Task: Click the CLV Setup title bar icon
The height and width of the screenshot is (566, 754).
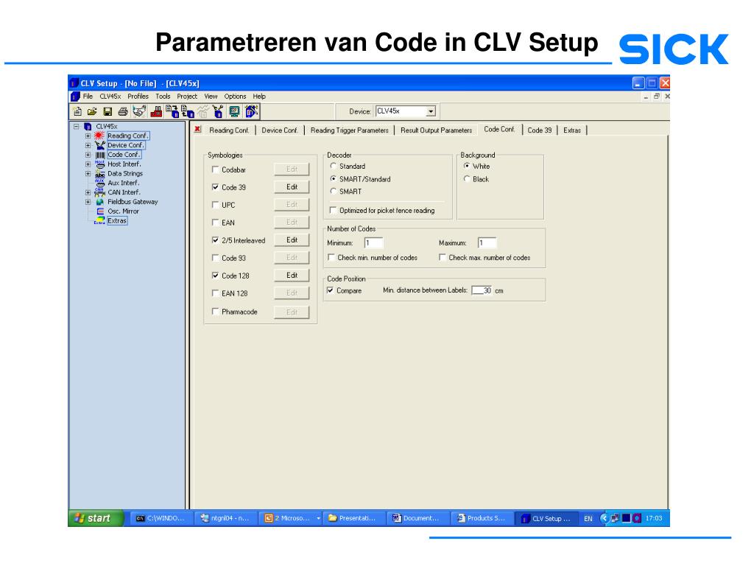Action: click(x=74, y=83)
